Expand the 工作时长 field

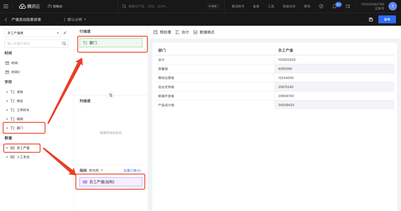7,110
